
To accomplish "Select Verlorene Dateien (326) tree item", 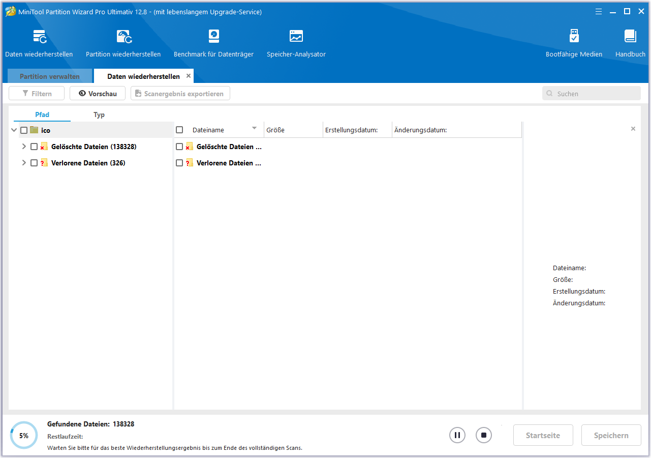I will tap(88, 163).
